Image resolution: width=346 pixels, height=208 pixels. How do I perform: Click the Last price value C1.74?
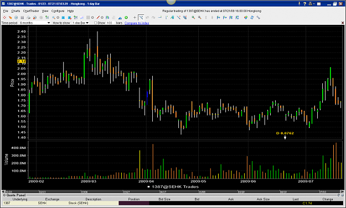(x=307, y=203)
